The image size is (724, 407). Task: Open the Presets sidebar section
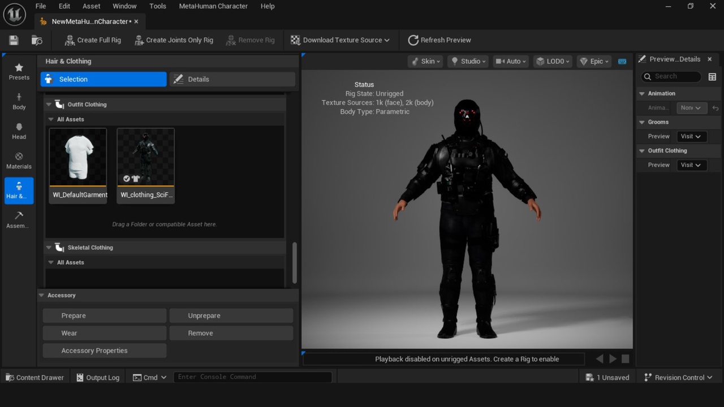(x=19, y=72)
